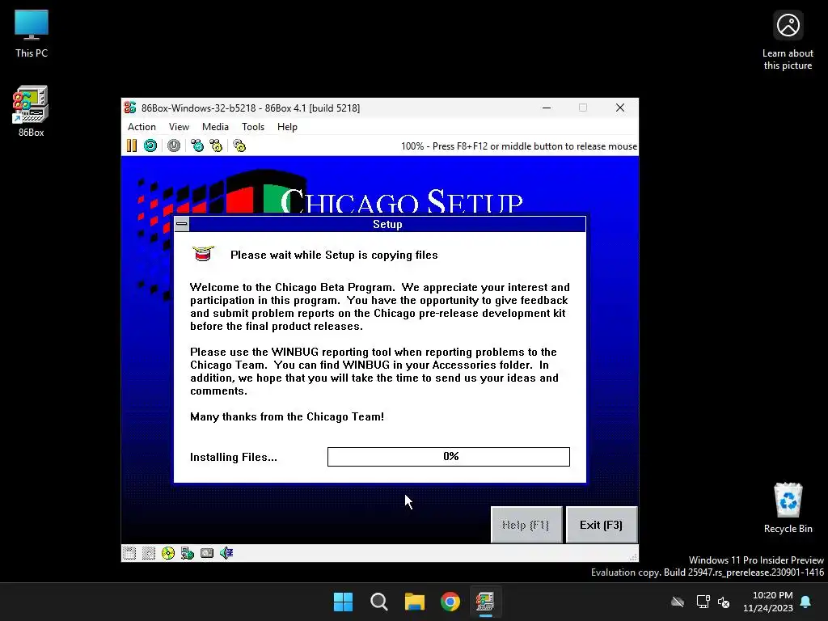Click 'Many thanks from the Chicago Team!' text
The image size is (828, 621).
pos(287,416)
